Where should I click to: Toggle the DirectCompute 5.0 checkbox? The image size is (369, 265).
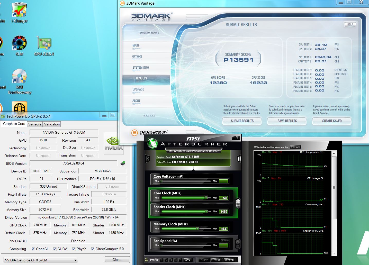click(x=93, y=249)
